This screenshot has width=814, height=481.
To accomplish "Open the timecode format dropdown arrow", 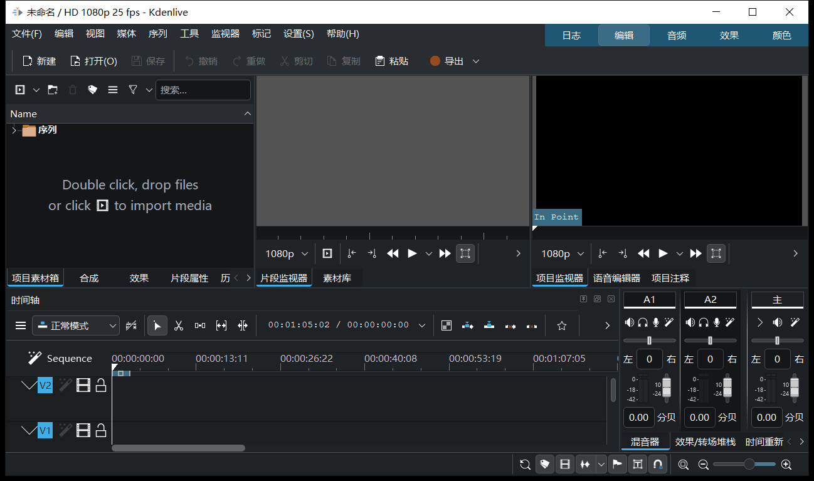I will pyautogui.click(x=422, y=325).
